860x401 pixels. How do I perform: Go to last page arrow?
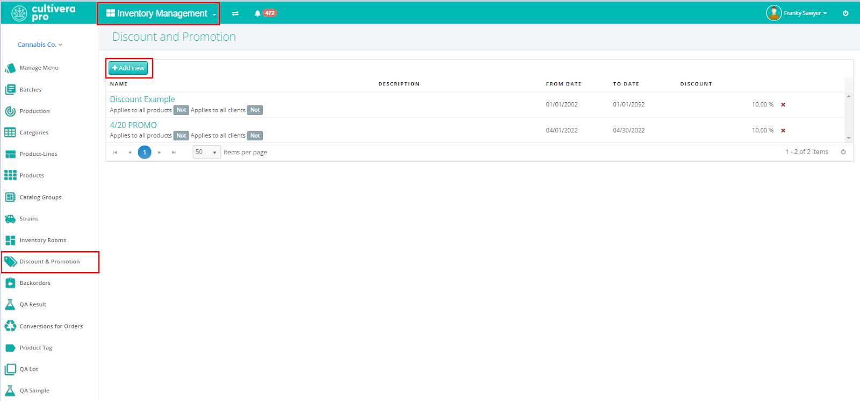tap(174, 153)
